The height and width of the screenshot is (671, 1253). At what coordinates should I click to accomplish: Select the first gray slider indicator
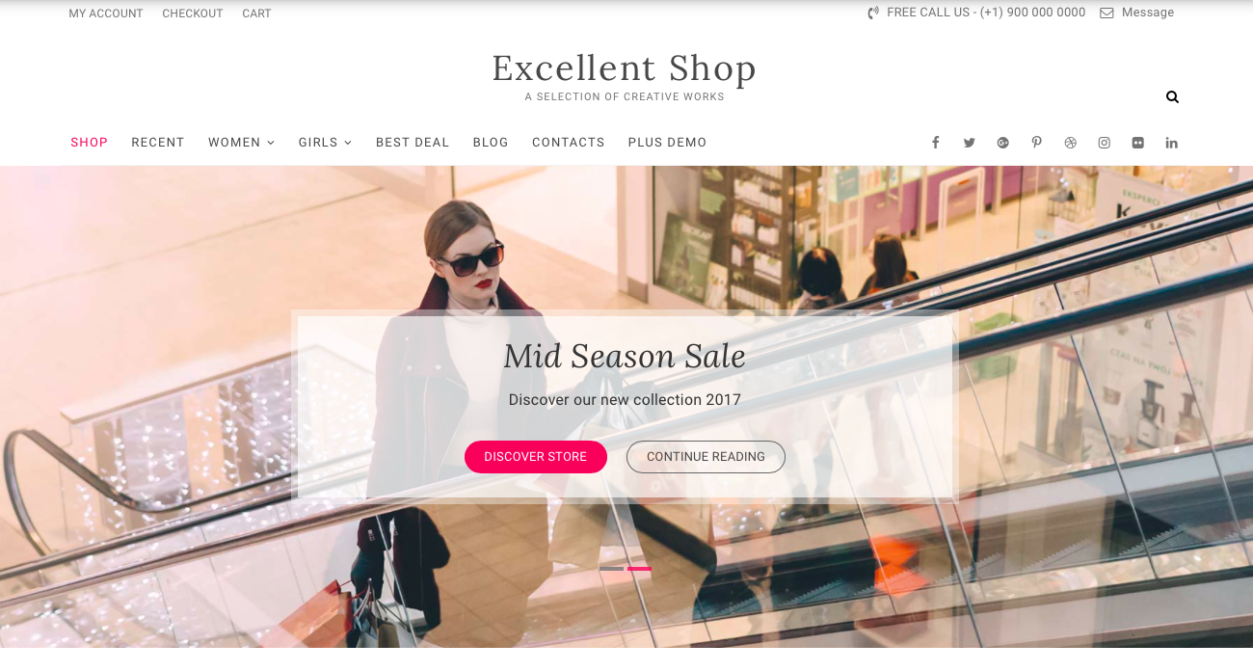pos(611,569)
